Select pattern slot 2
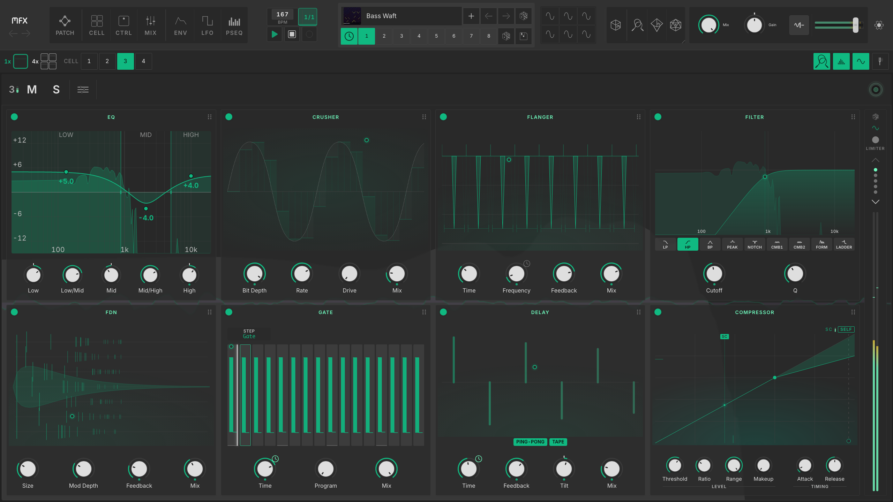The height and width of the screenshot is (502, 893). tap(384, 36)
